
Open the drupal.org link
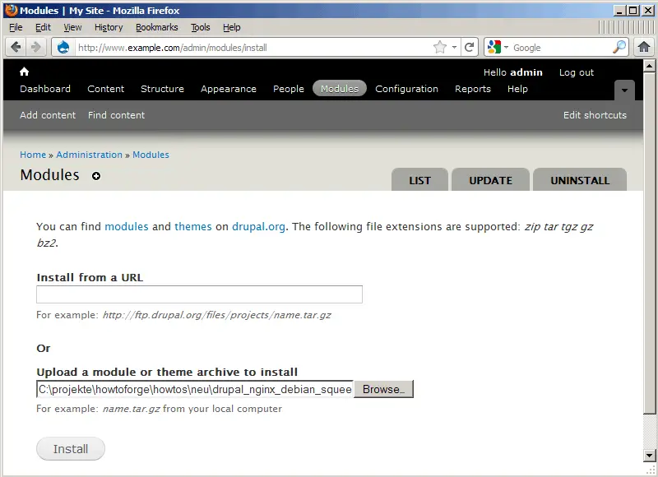click(258, 226)
